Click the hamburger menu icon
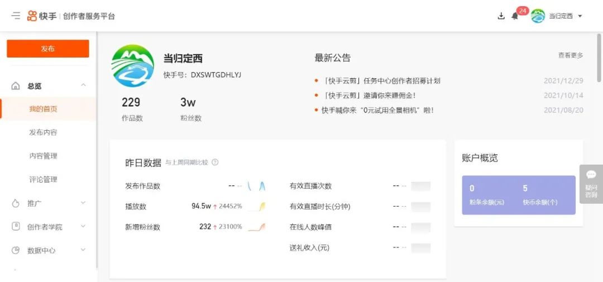Screen dimensions: 603x282 coord(16,16)
